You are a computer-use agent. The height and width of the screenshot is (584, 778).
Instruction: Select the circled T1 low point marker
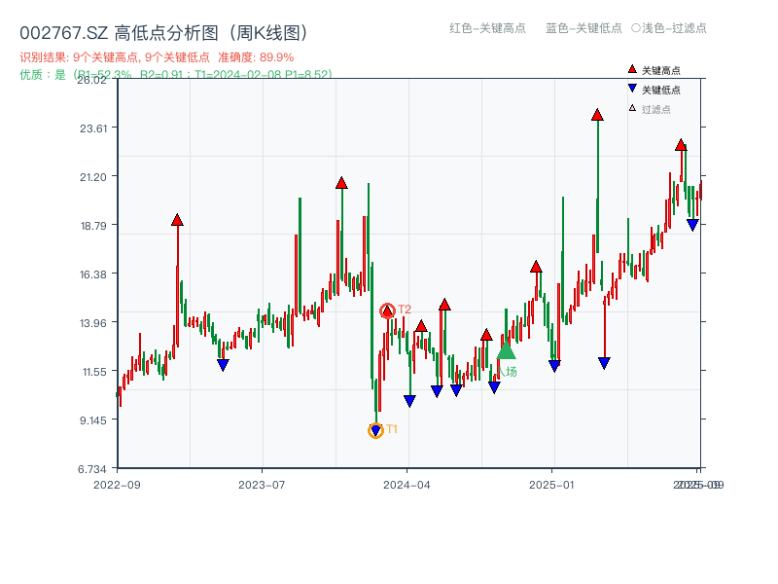pyautogui.click(x=375, y=428)
